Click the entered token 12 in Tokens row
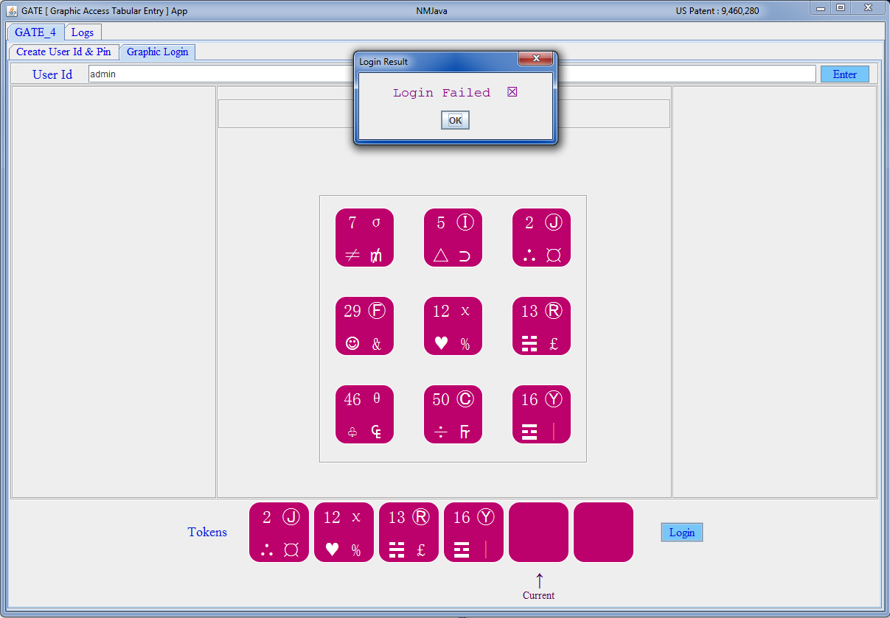The height and width of the screenshot is (618, 890). (x=344, y=532)
